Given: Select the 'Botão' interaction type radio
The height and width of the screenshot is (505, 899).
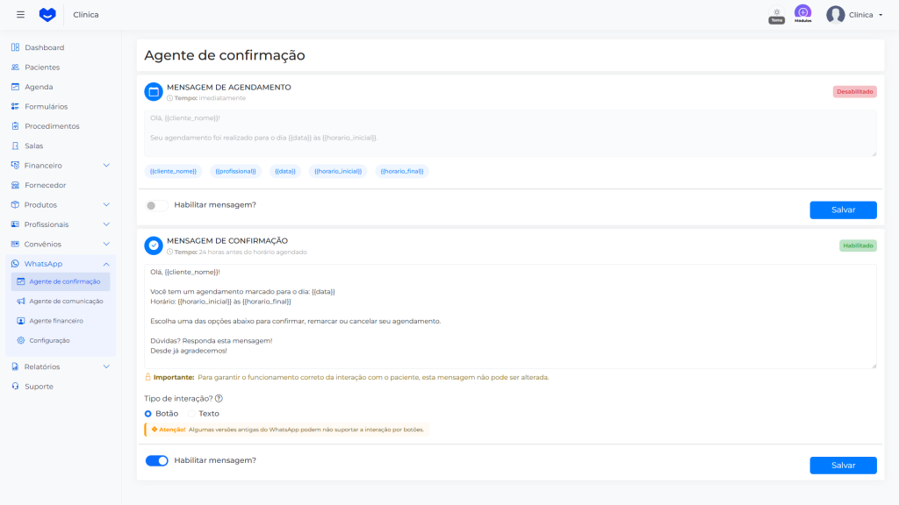Looking at the screenshot, I should tap(148, 413).
